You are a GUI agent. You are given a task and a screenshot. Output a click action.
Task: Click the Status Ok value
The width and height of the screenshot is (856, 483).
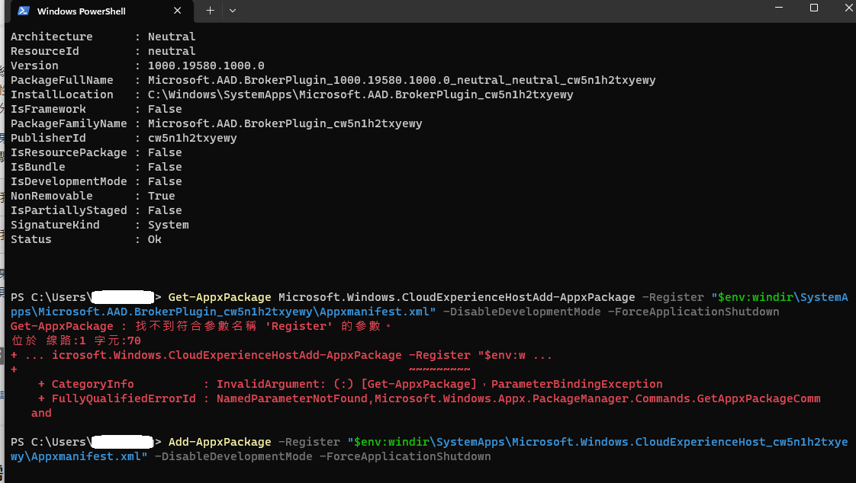click(x=155, y=239)
